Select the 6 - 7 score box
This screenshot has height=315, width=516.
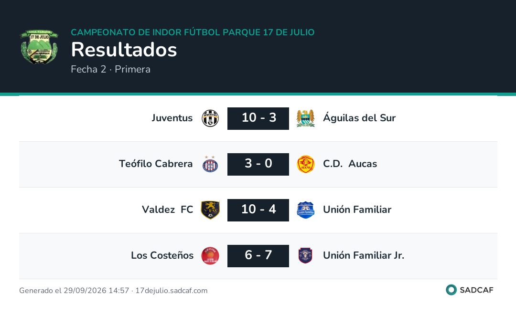click(x=258, y=256)
